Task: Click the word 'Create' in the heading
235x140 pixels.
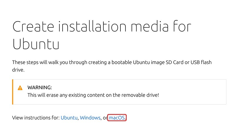Action: pos(33,27)
